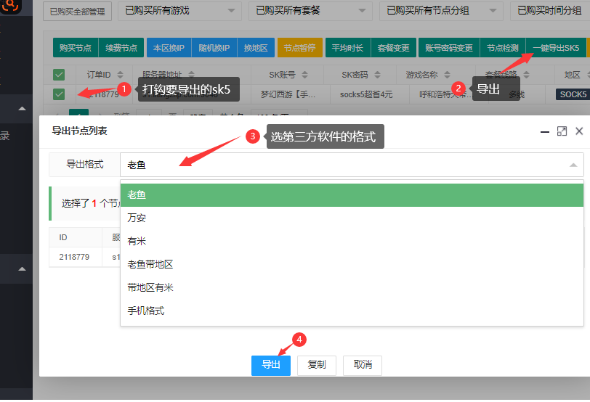The height and width of the screenshot is (402, 590).
Task: Select 老鱼带地区 option in format list
Action: 352,265
